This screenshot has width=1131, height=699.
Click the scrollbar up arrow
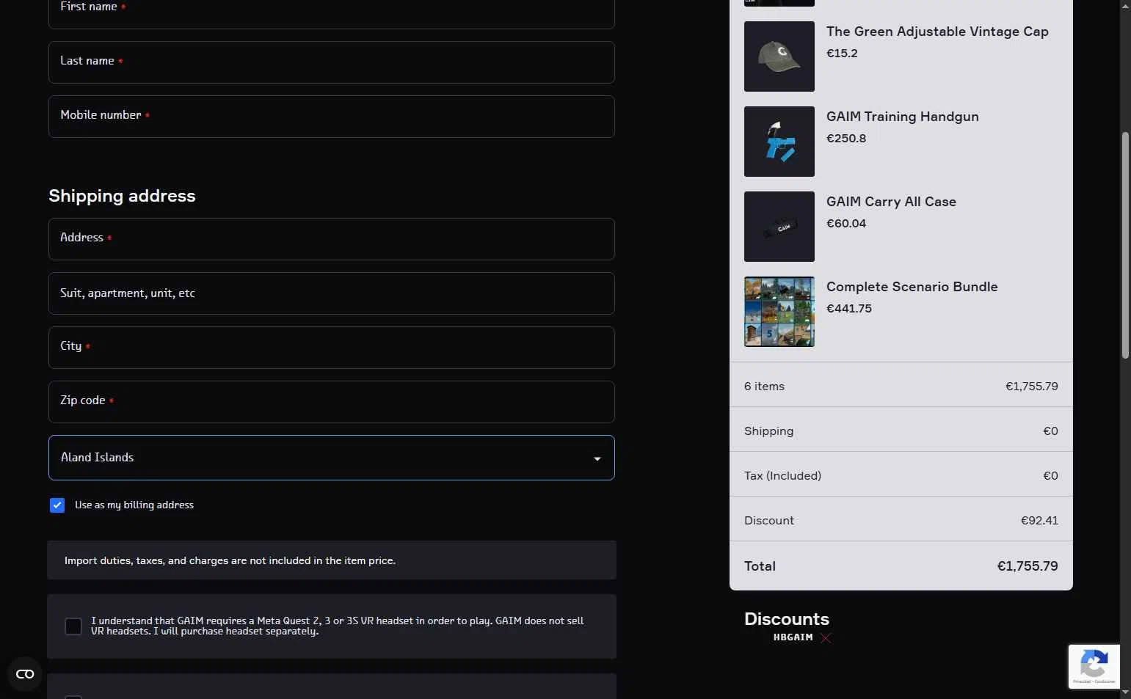(x=1125, y=6)
